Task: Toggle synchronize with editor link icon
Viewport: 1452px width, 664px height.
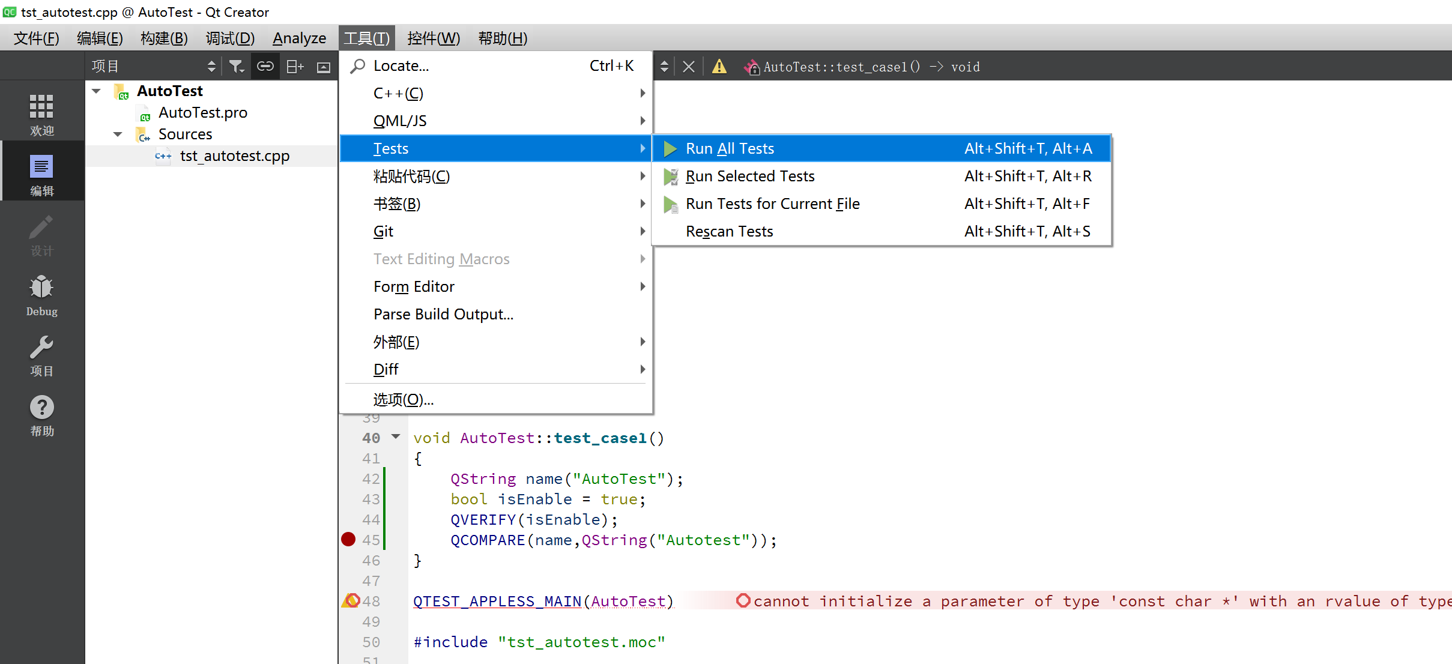Action: click(265, 67)
